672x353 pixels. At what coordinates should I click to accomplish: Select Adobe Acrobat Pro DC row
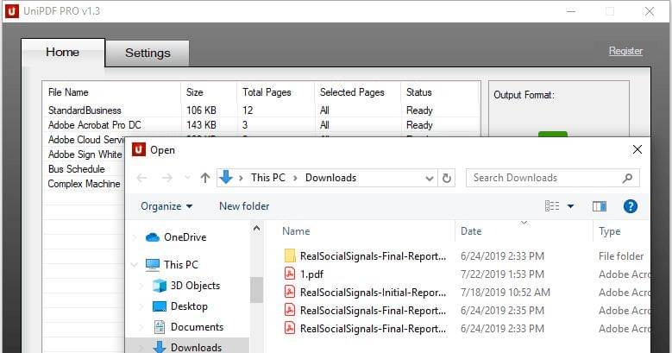(261, 125)
